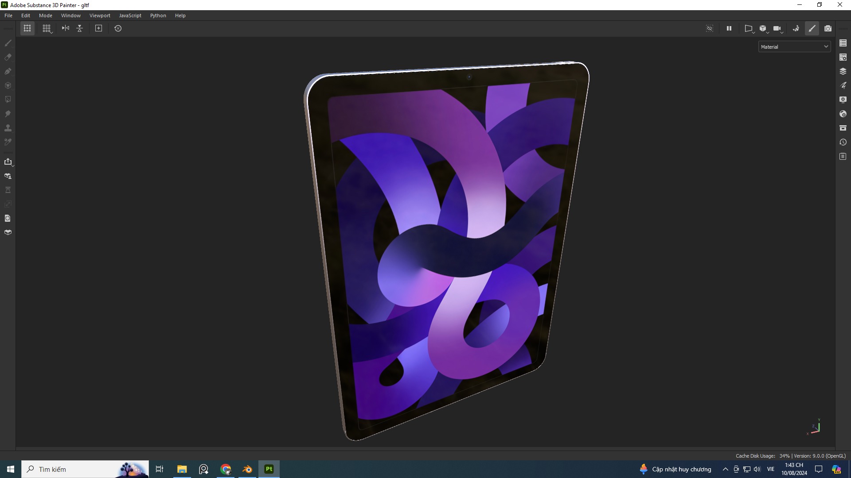Open Chrome from the taskbar

point(226,469)
